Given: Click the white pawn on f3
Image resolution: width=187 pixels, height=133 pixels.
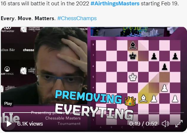Looking at the screenshot, I should [154, 99].
